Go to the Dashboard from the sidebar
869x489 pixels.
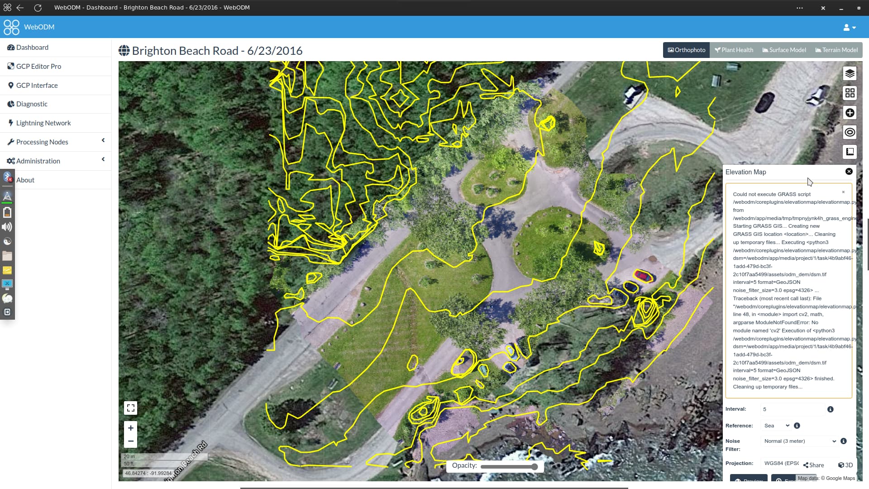(32, 47)
